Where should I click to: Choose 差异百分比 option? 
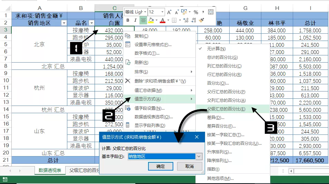click(233, 126)
